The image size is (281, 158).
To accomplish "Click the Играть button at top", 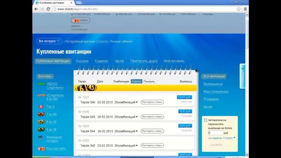I will (x=80, y=20).
